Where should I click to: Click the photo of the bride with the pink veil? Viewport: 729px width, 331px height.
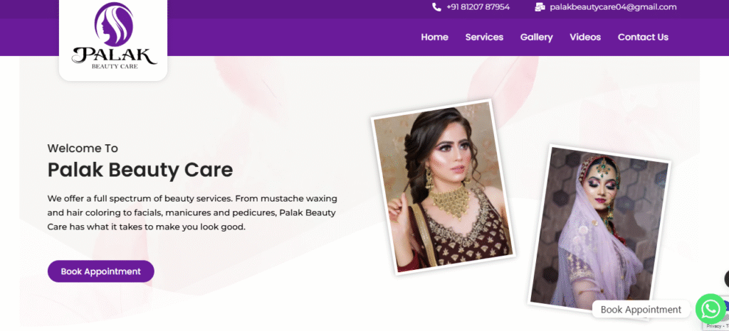[x=599, y=225]
